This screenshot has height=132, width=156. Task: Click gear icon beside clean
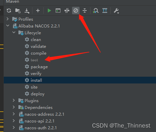click(27, 39)
